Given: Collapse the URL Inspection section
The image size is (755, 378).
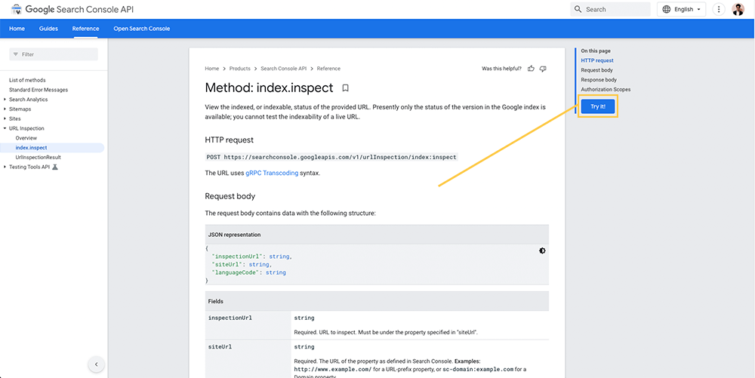Looking at the screenshot, I should click(5, 128).
